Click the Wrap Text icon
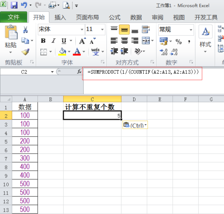The width and height of the screenshot is (224, 214). pos(146,29)
